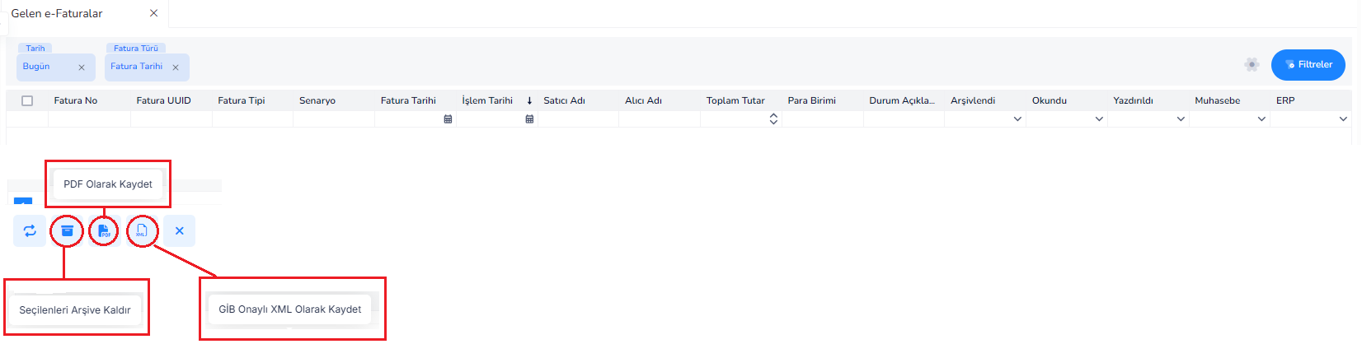Open calendar picker under Fatura Tarihi

pos(448,119)
